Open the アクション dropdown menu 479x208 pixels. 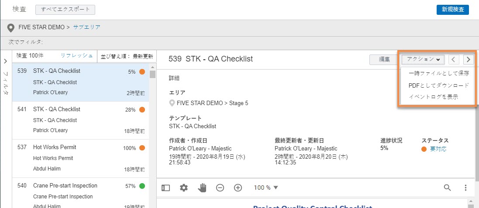[423, 59]
